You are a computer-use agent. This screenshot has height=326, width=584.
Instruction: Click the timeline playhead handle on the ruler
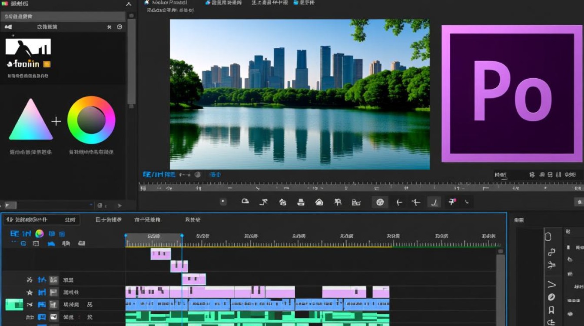tap(182, 236)
